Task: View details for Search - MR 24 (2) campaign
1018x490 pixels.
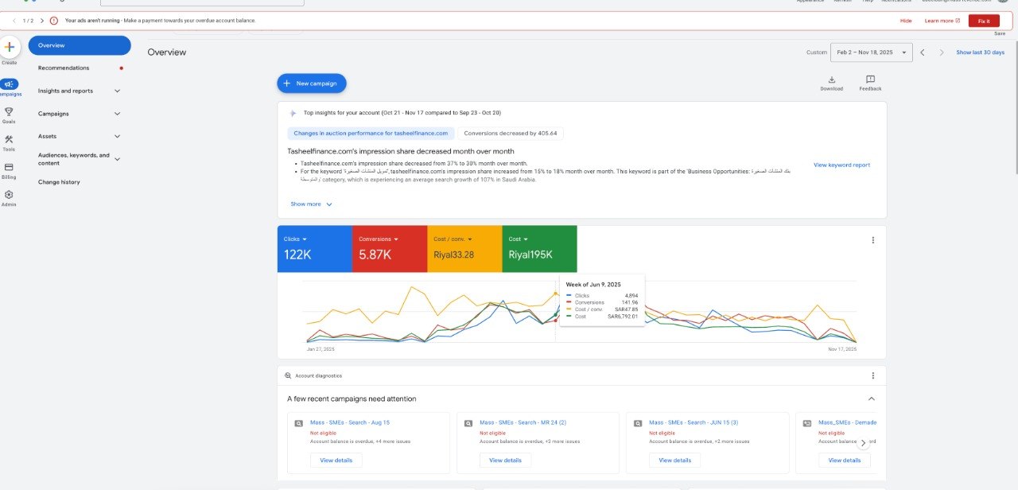Action: [506, 460]
